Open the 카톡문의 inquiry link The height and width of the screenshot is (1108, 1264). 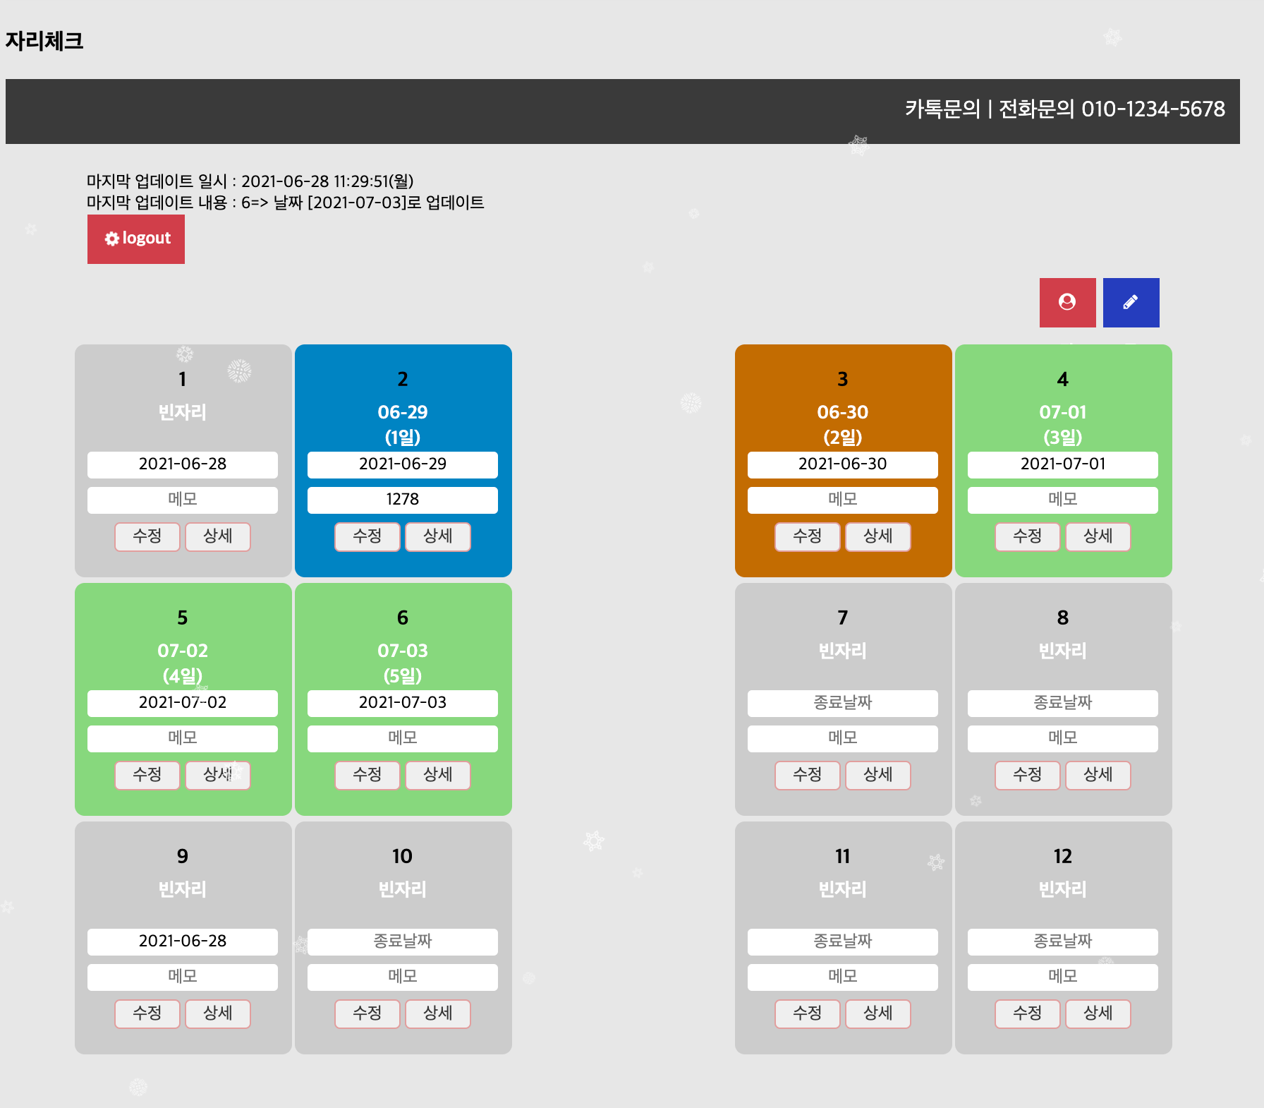pyautogui.click(x=943, y=109)
